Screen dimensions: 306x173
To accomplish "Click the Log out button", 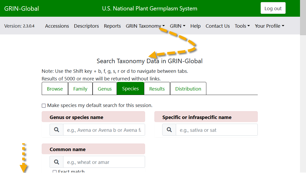I will click(x=273, y=8).
